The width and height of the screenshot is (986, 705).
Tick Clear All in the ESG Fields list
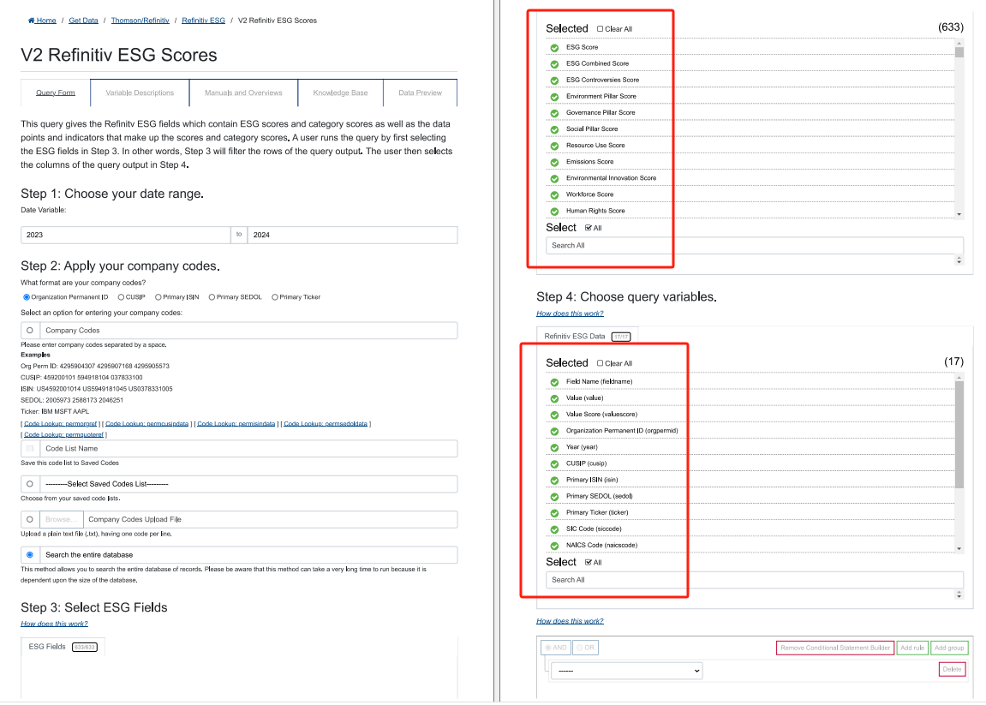coord(600,29)
